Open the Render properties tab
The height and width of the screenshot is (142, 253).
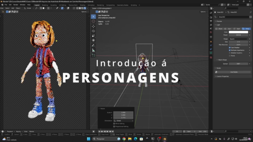211,17
